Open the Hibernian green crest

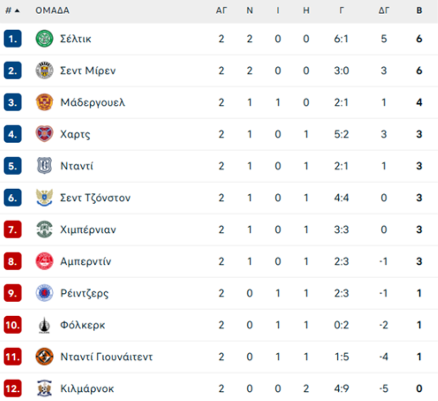click(x=44, y=229)
